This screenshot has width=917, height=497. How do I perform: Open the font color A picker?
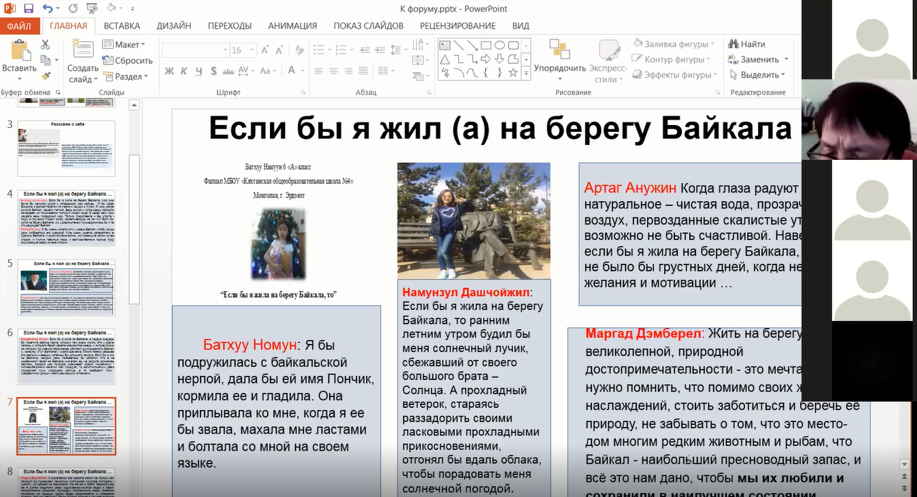[x=292, y=70]
